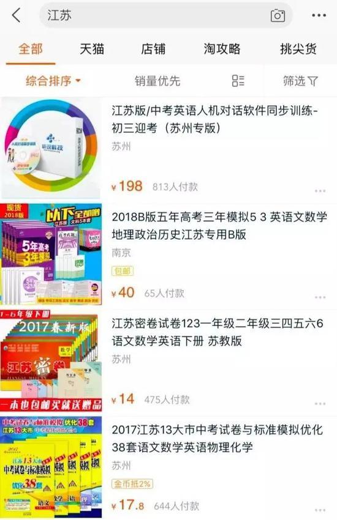Image resolution: width=337 pixels, height=520 pixels.
Task: Open camera image search icon
Action: pyautogui.click(x=278, y=15)
